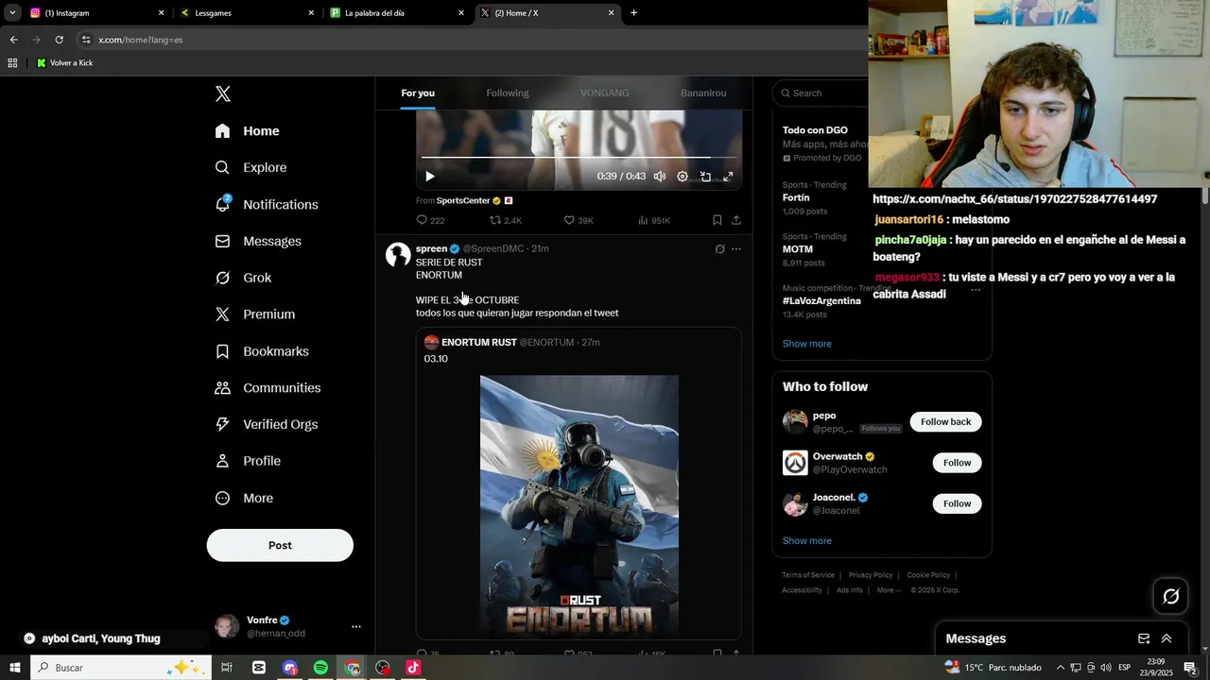The width and height of the screenshot is (1210, 680).
Task: Repost the post with 2.4K reposts
Action: pos(505,220)
